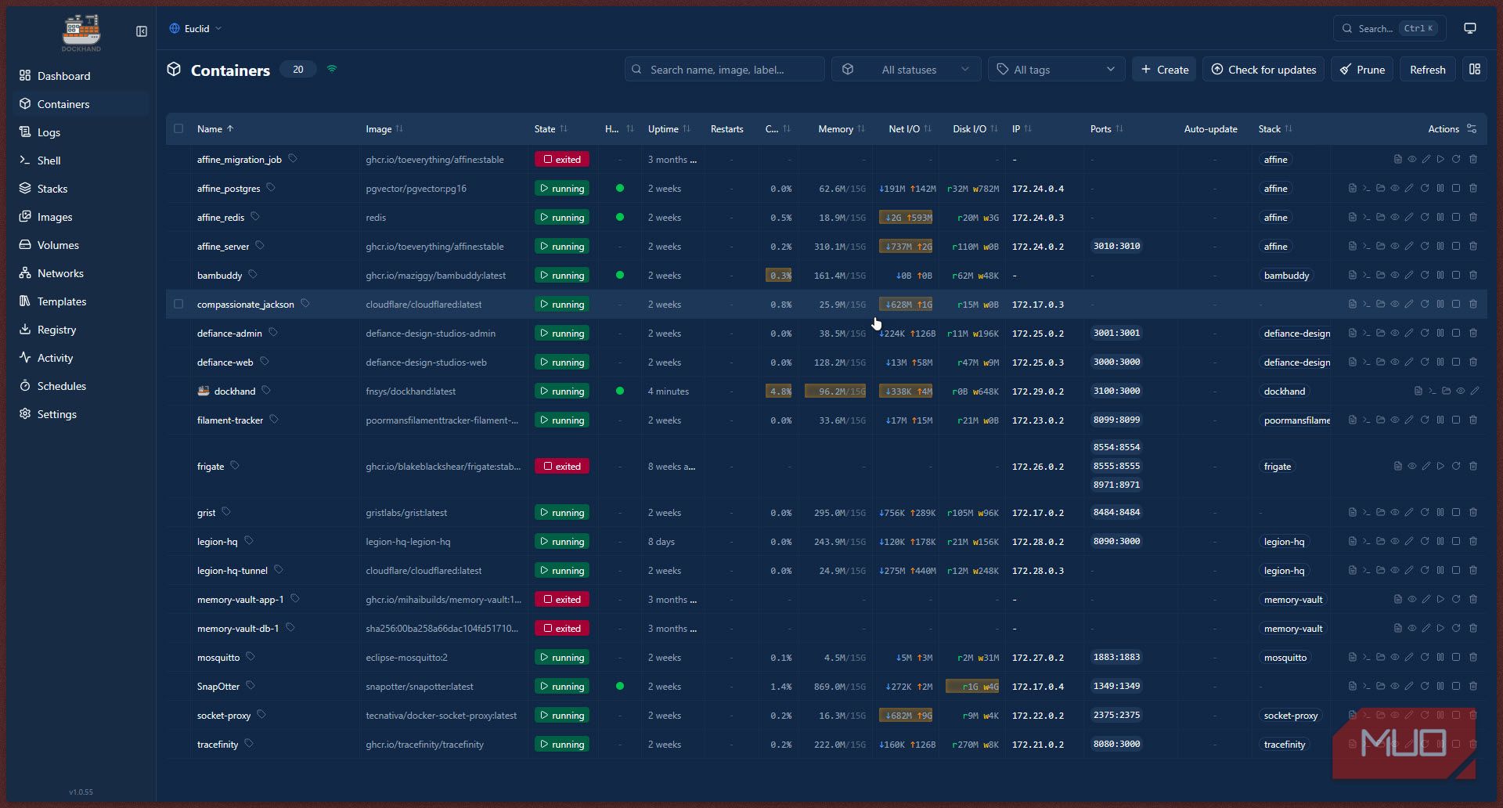Browse files of affine_server container
This screenshot has width=1503, height=808.
coord(1380,246)
